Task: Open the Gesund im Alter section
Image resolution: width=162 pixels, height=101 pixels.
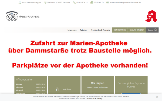Action: [137, 30]
